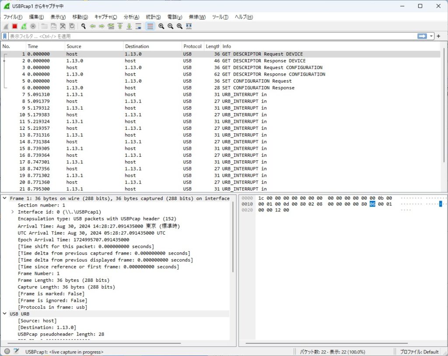Screen dimensions: 448x356
Task: Jump to the first packet
Action: (120, 26)
